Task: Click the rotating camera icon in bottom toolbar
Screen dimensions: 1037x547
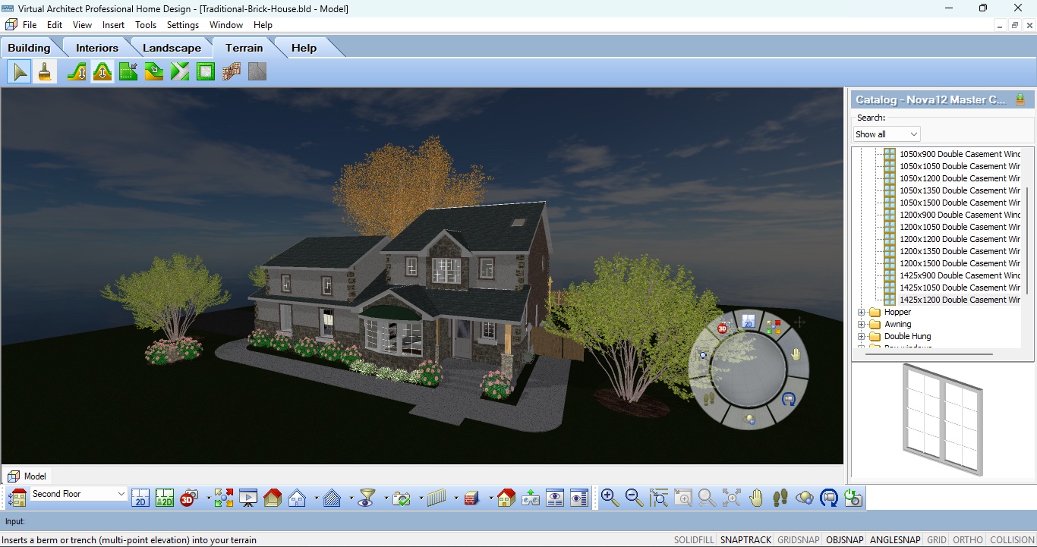Action: tap(829, 498)
